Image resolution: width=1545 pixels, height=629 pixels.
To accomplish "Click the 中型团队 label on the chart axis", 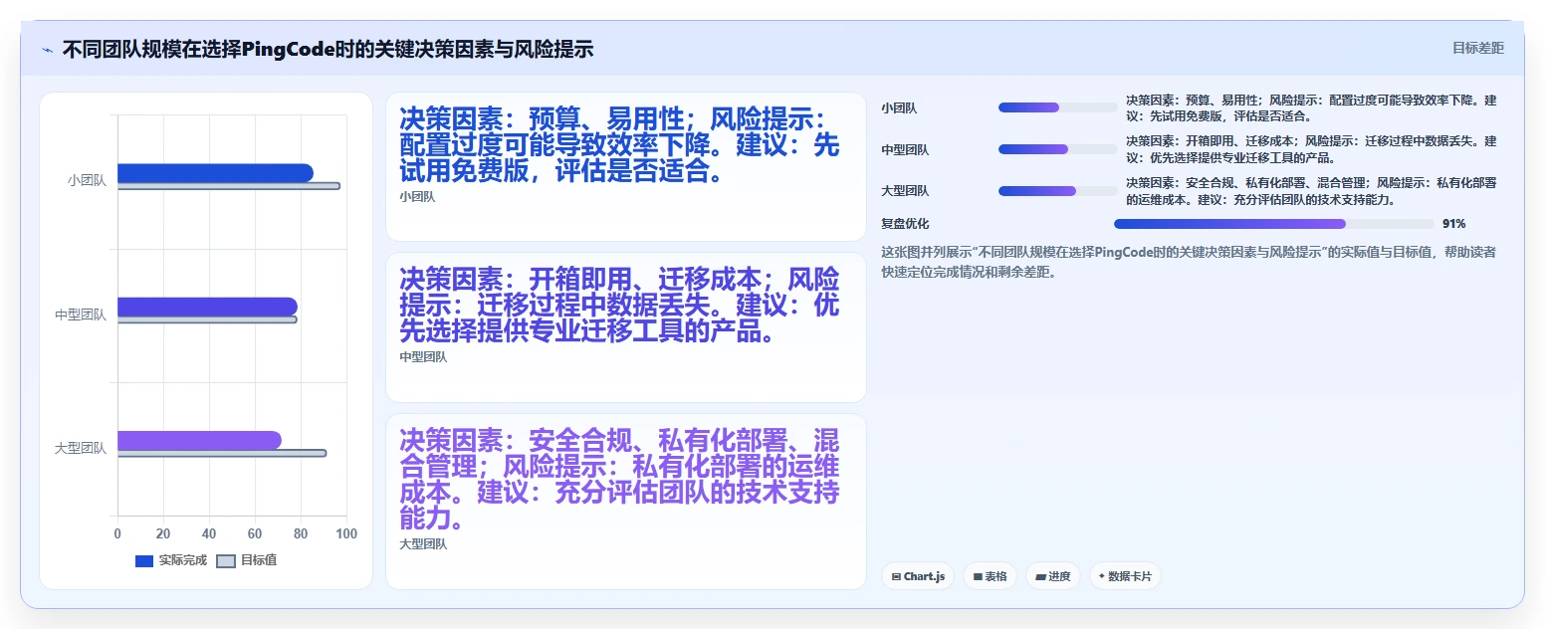I will 81,315.
